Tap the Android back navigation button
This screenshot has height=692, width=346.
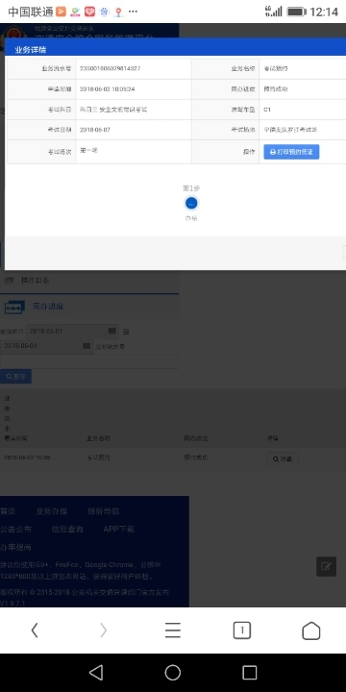[x=96, y=673]
